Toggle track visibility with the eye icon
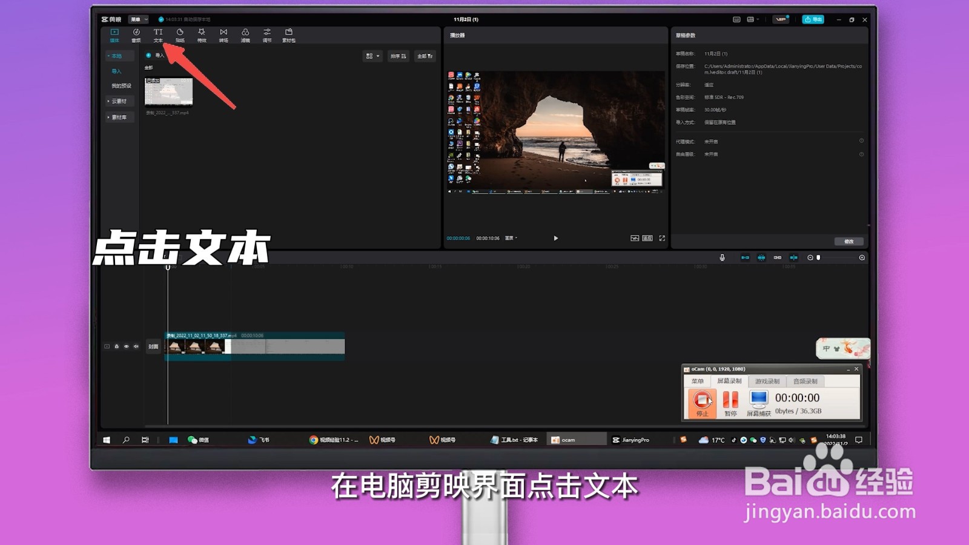Viewport: 969px width, 545px height. tap(127, 346)
